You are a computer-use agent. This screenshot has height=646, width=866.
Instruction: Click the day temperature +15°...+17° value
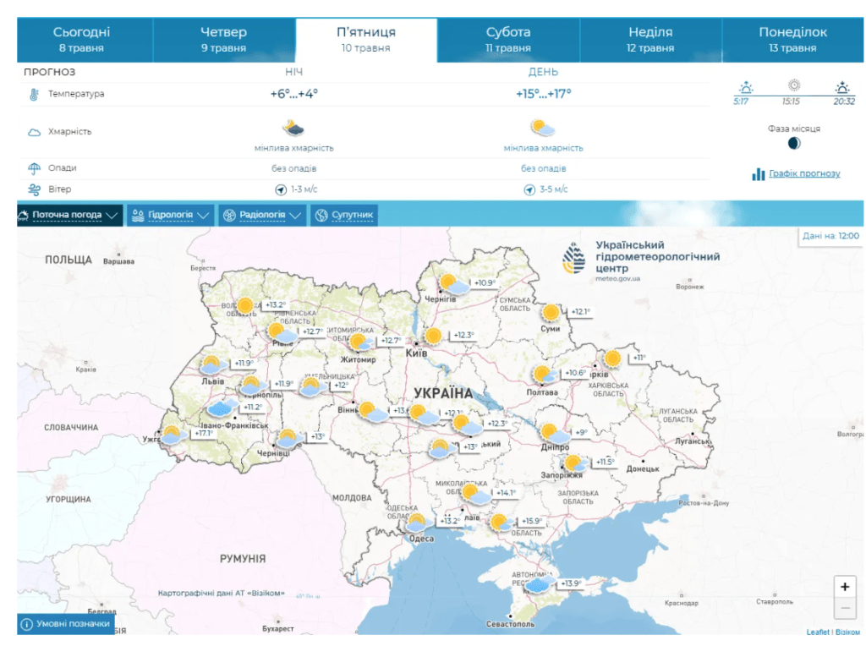[544, 95]
